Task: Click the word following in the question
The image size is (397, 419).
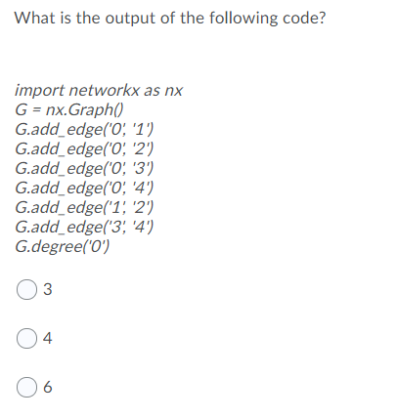Action: point(243,19)
